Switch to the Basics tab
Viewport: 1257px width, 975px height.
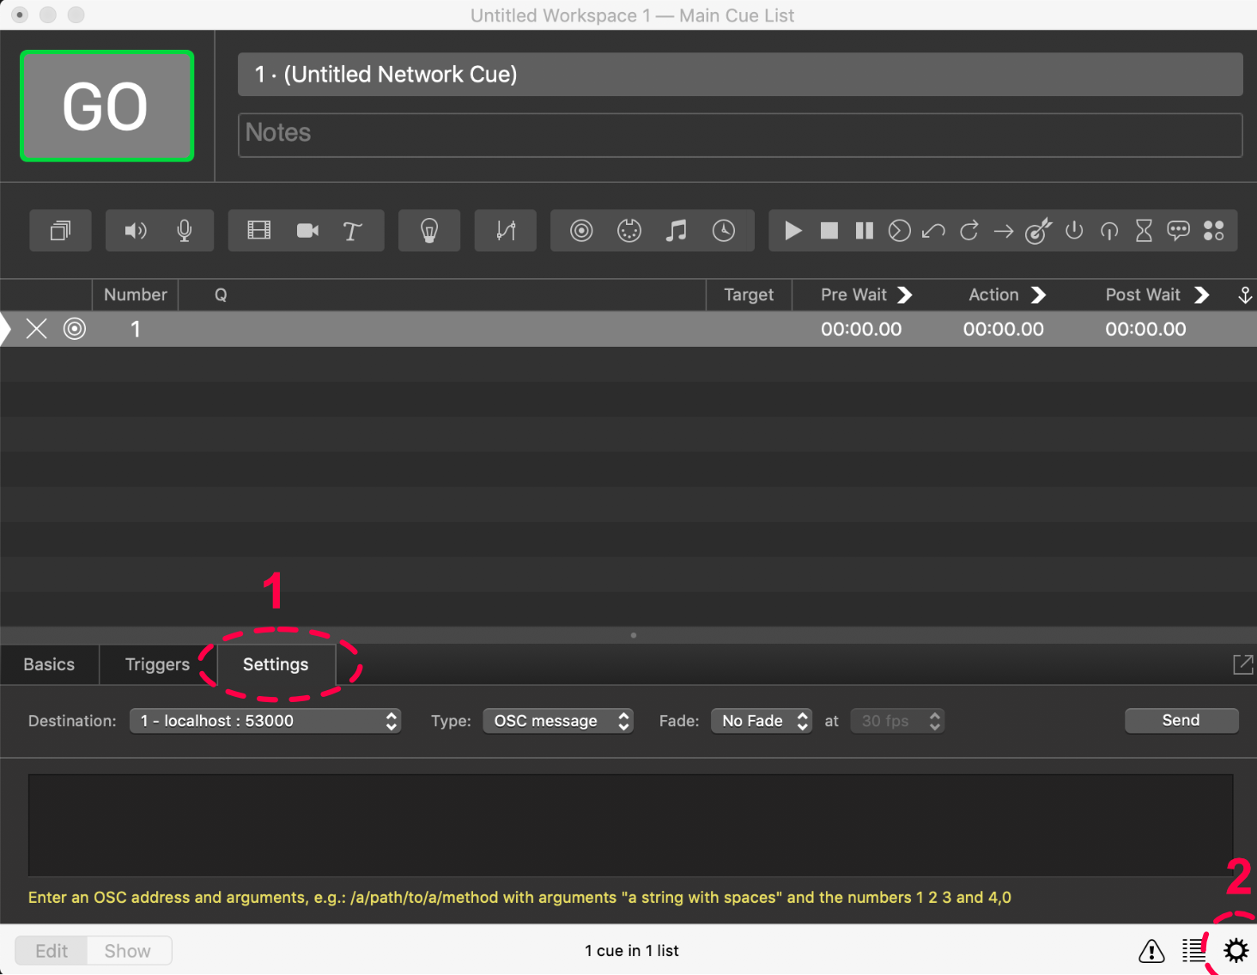point(49,664)
